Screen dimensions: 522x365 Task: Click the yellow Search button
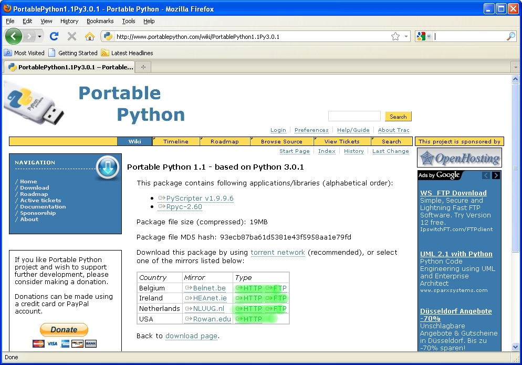[398, 117]
